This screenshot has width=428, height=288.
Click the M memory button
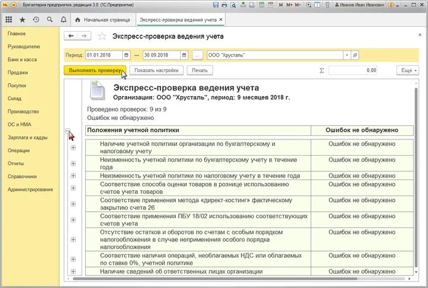pyautogui.click(x=281, y=5)
